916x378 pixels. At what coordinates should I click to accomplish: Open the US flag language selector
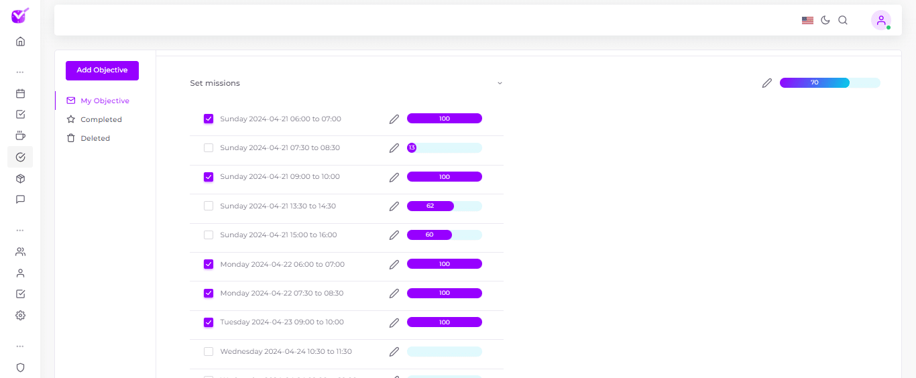(x=807, y=20)
